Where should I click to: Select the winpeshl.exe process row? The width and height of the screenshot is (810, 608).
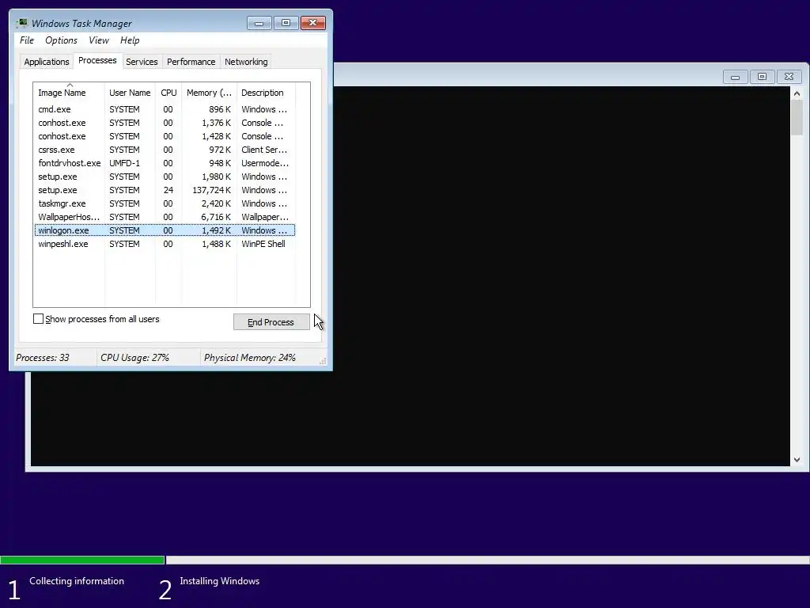point(165,244)
